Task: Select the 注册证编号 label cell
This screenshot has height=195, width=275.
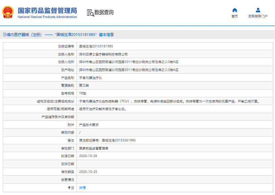Action: point(66,46)
